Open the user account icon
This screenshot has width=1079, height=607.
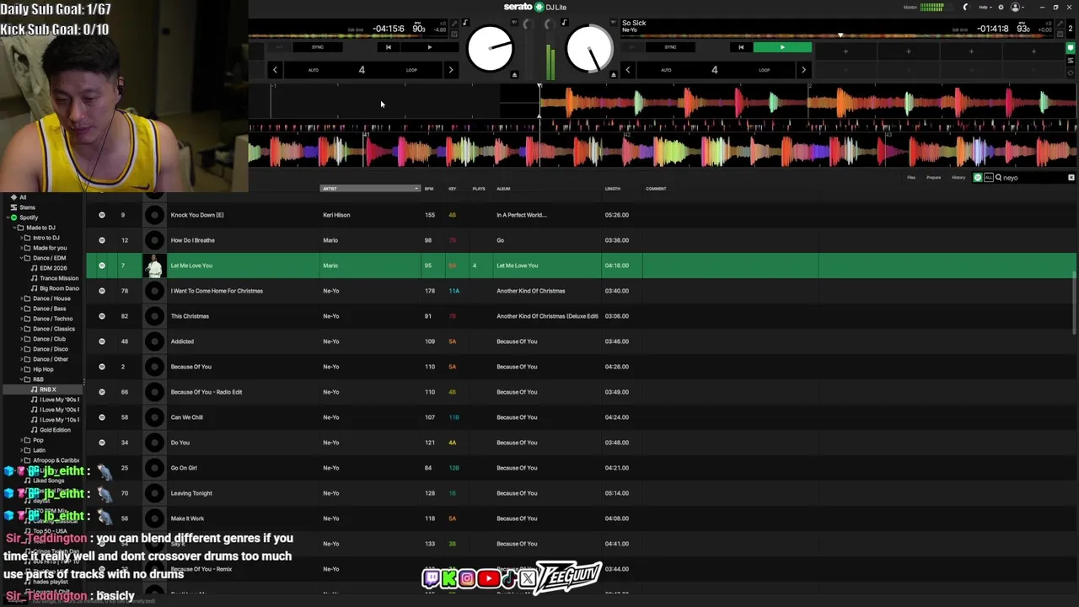pos(1016,8)
